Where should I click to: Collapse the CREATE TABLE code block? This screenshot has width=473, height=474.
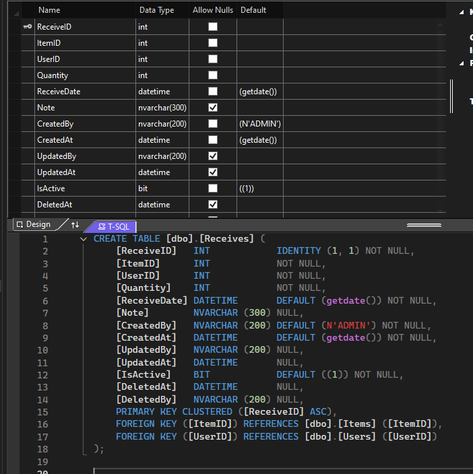(84, 239)
